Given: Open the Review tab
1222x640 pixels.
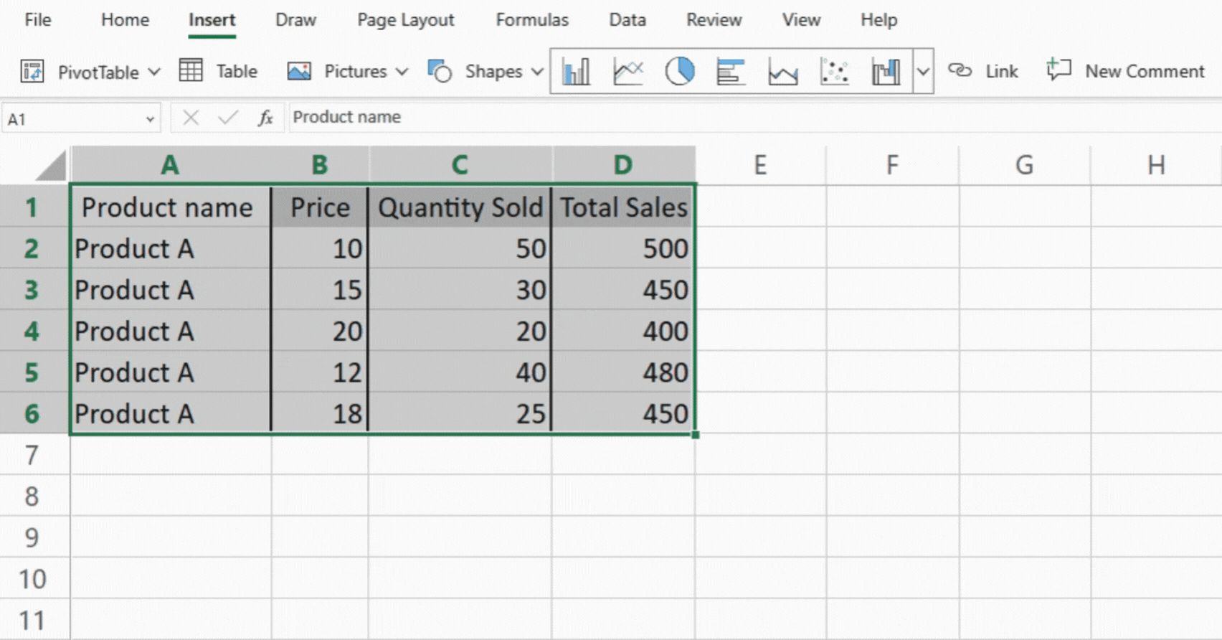Looking at the screenshot, I should [714, 20].
